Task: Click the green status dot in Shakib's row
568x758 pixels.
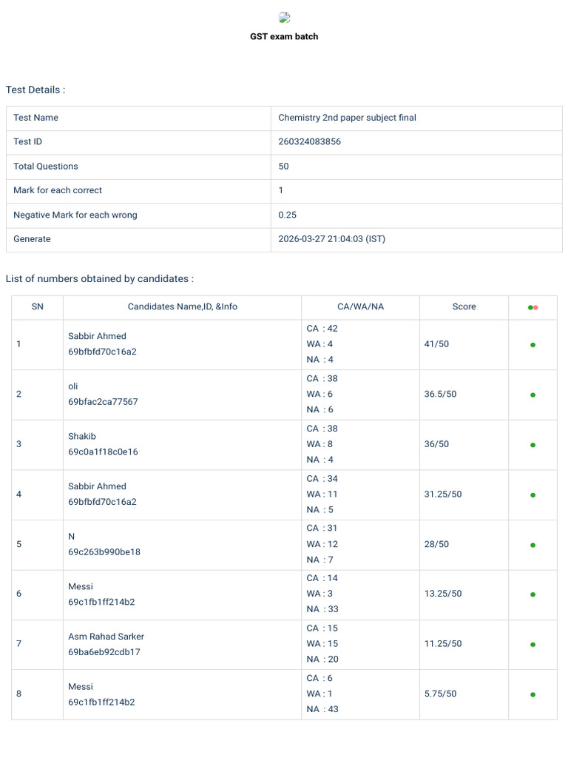Action: (532, 445)
